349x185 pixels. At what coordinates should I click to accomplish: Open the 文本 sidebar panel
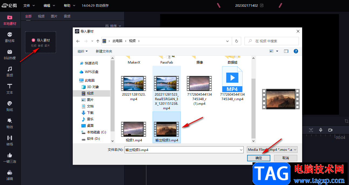(10, 89)
